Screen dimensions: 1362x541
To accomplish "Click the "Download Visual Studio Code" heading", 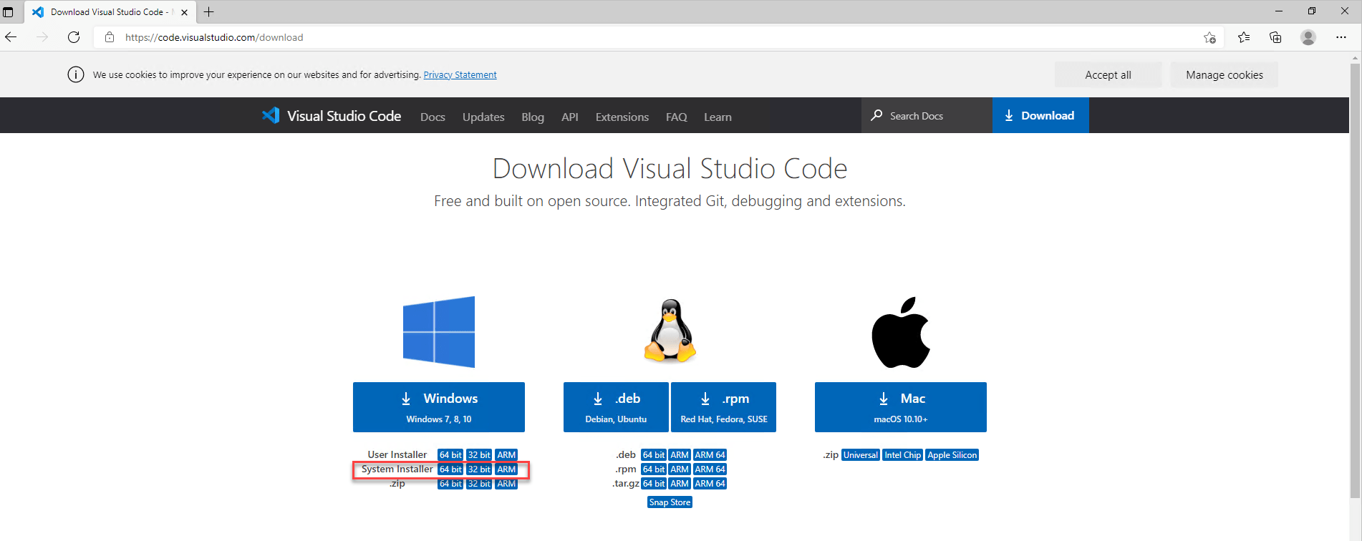I will [670, 169].
